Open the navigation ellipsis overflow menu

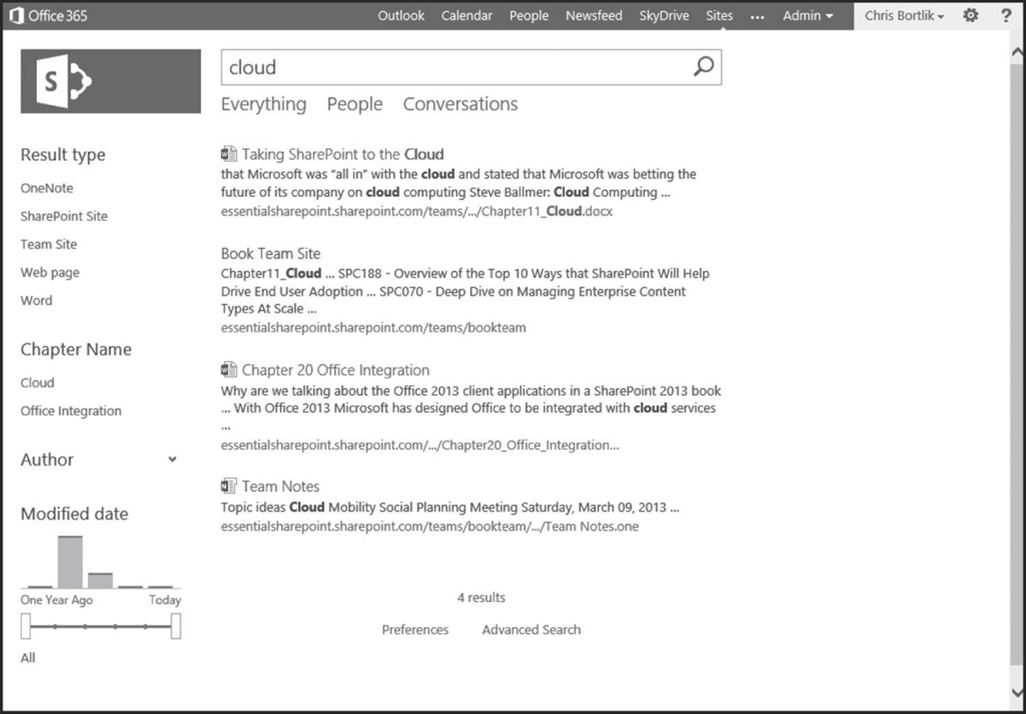[757, 16]
